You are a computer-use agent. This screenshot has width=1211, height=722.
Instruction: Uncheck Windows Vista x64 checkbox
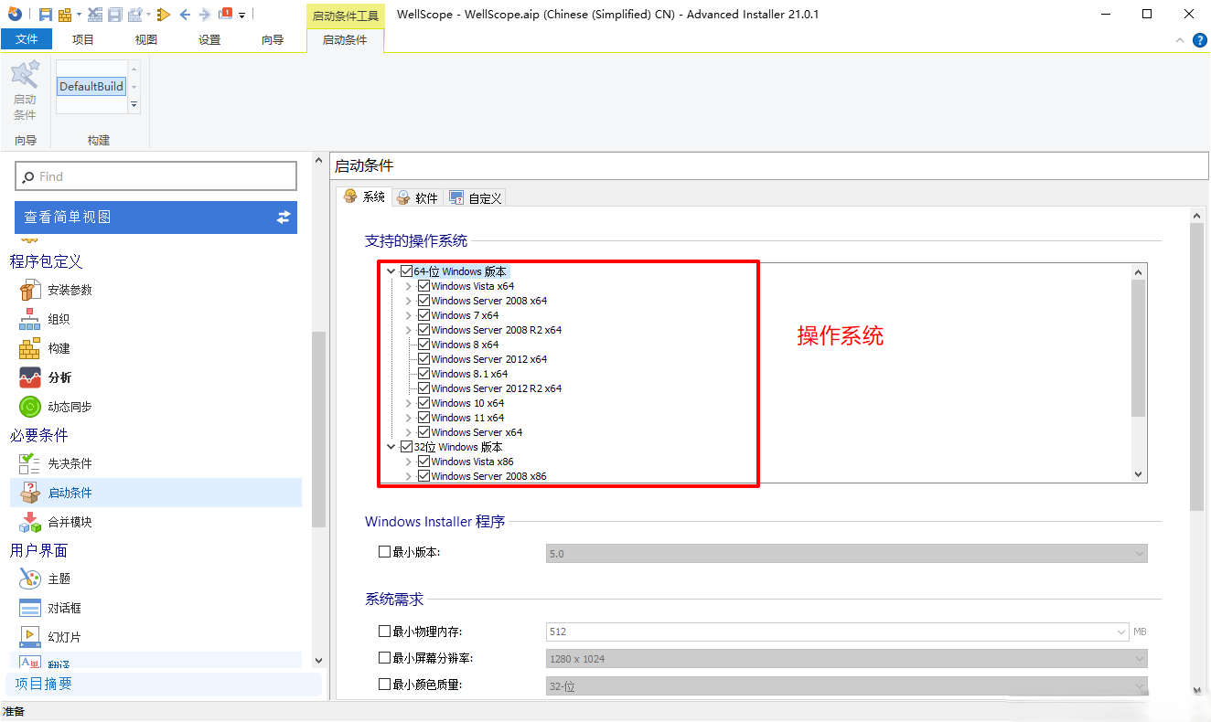[424, 286]
